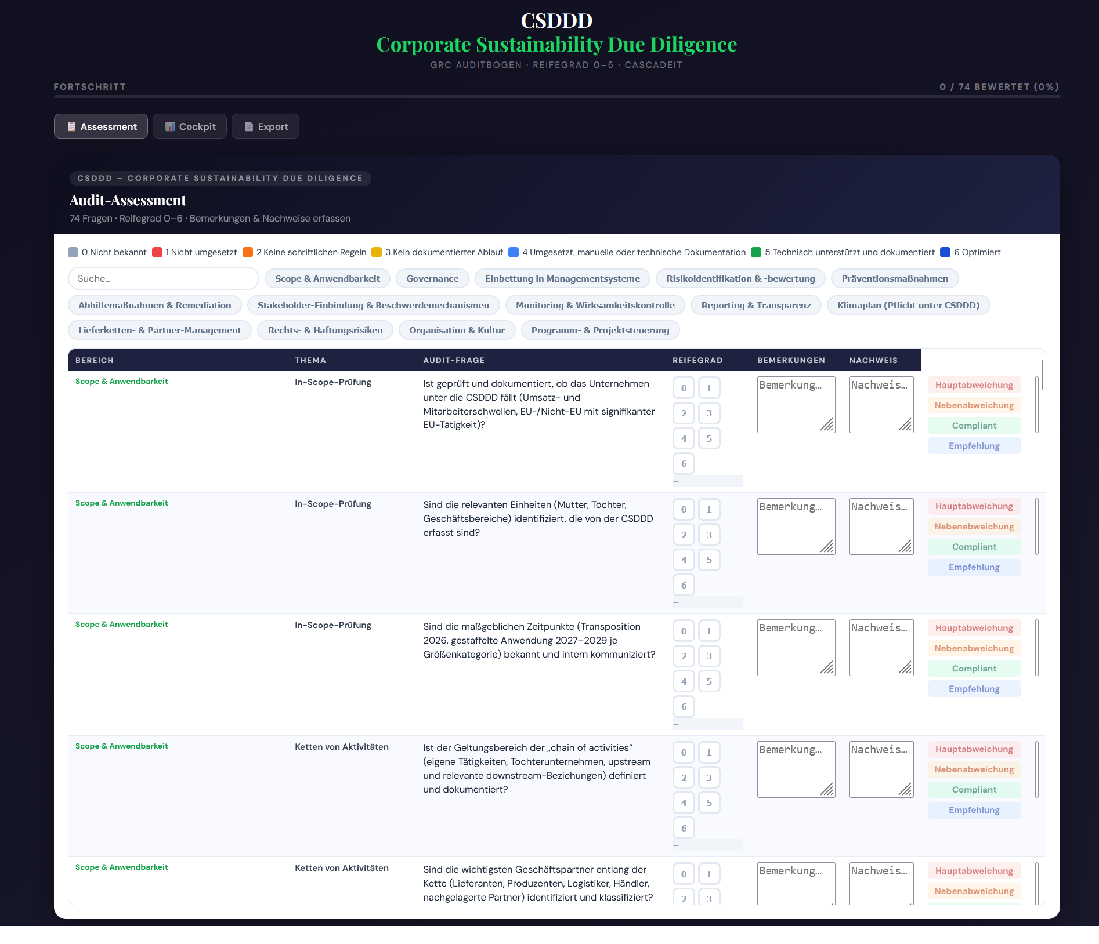Image resolution: width=1099 pixels, height=944 pixels.
Task: Filter by Einbettung in Managementsysteme
Action: (x=562, y=278)
